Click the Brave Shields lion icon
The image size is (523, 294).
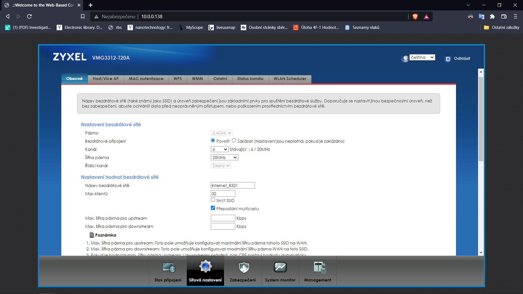click(x=415, y=17)
